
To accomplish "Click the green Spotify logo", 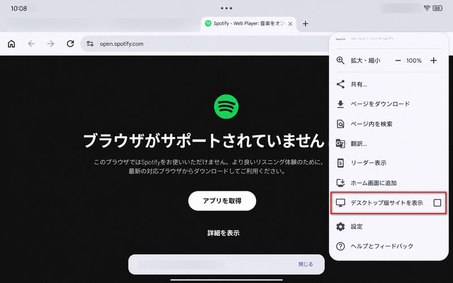I will (226, 106).
